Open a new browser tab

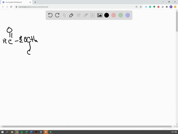point(35,2)
